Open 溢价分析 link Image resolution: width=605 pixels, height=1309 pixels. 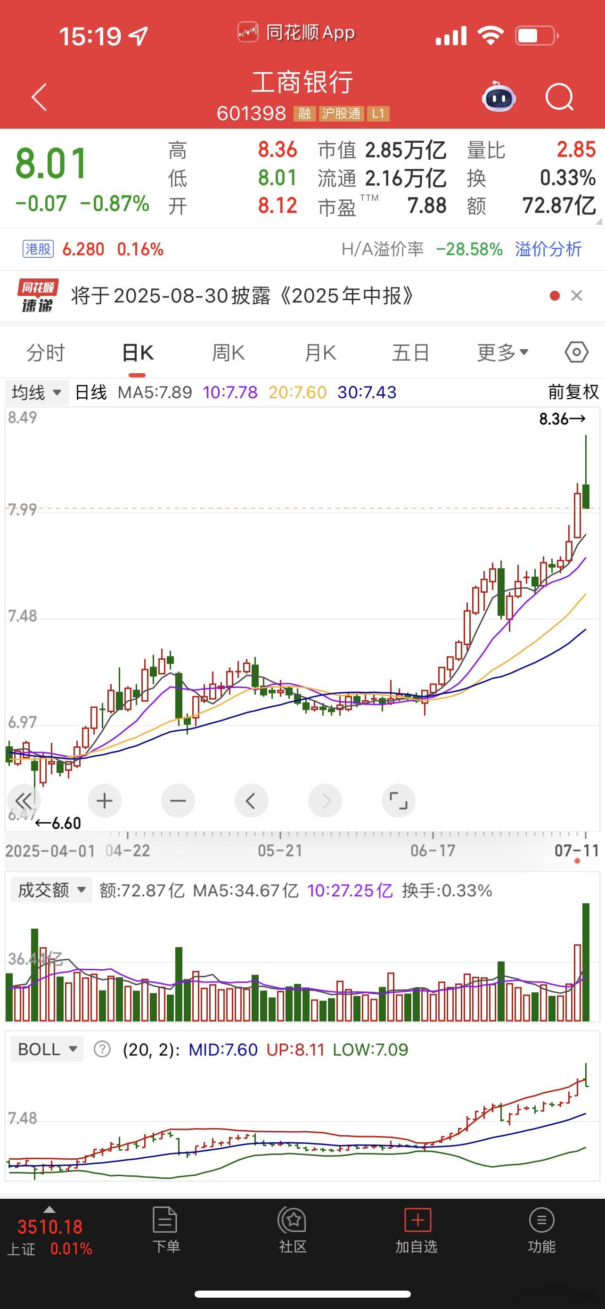[x=548, y=249]
